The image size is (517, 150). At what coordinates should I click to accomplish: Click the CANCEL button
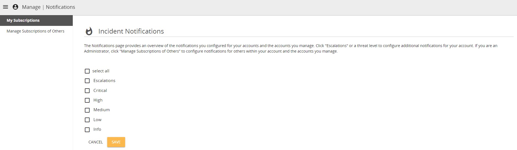point(96,142)
